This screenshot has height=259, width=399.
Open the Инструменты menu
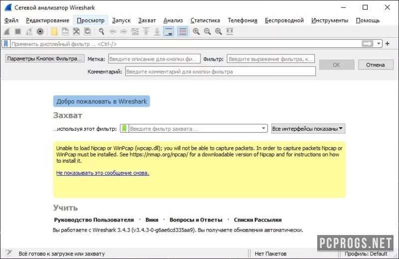coord(330,20)
